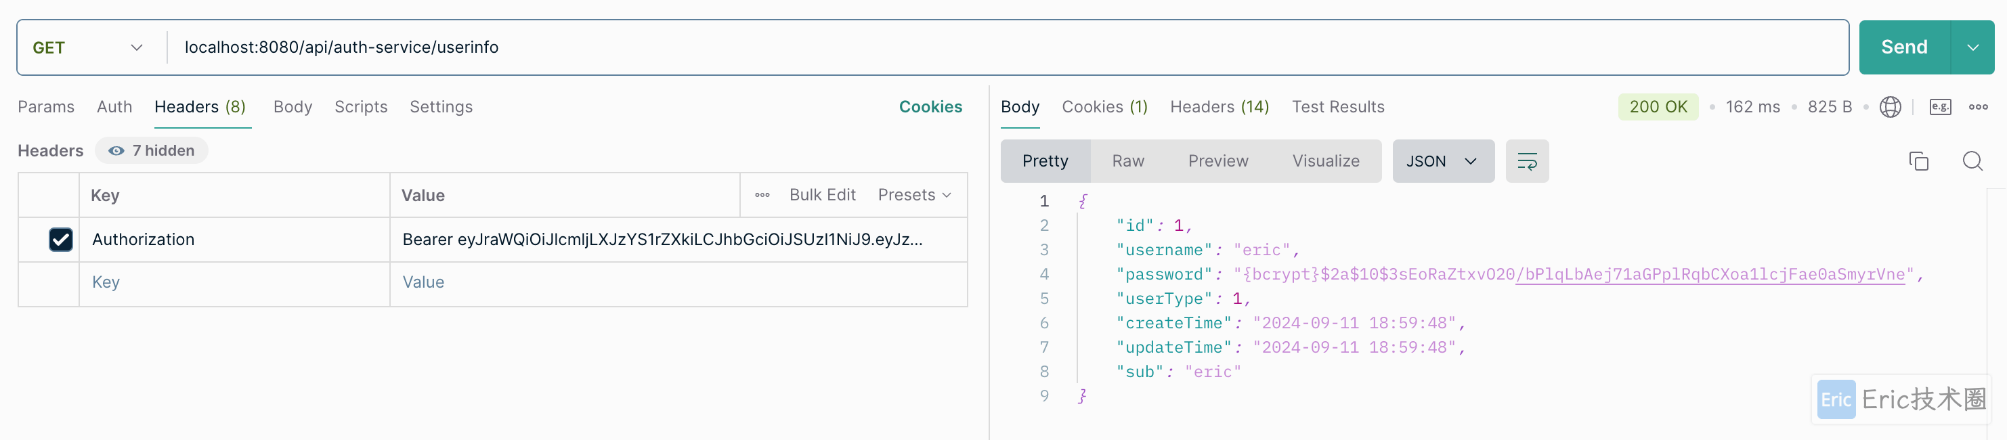Click the empty Value placeholder field
Viewport: 2007px width, 440px height.
click(678, 283)
